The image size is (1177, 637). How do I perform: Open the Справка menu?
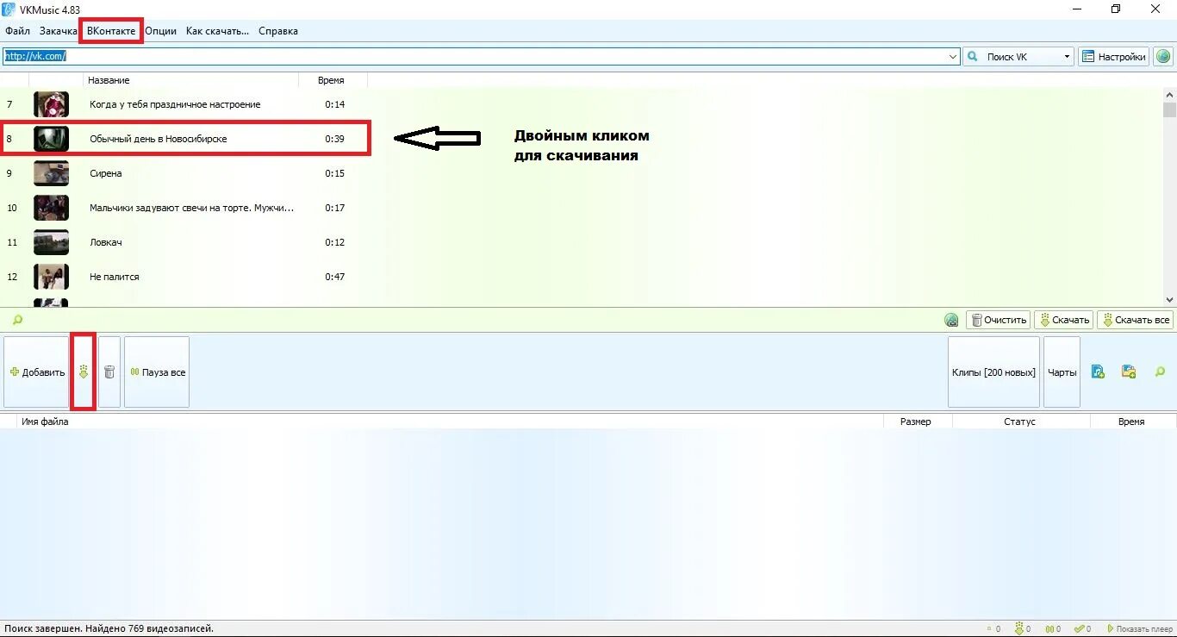point(278,31)
